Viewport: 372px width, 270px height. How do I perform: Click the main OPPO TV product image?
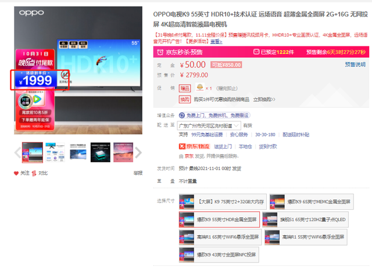(78, 70)
